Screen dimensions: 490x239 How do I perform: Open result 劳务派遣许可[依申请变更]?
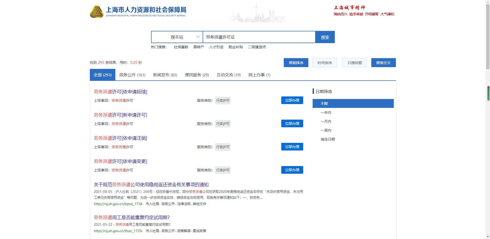(120, 161)
